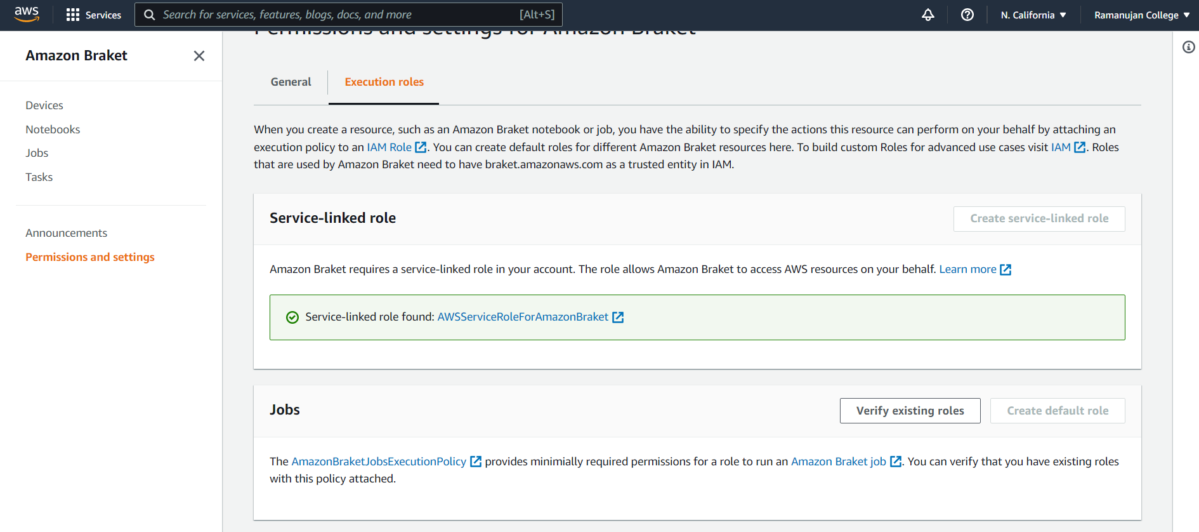Click the Verify existing roles button

910,411
